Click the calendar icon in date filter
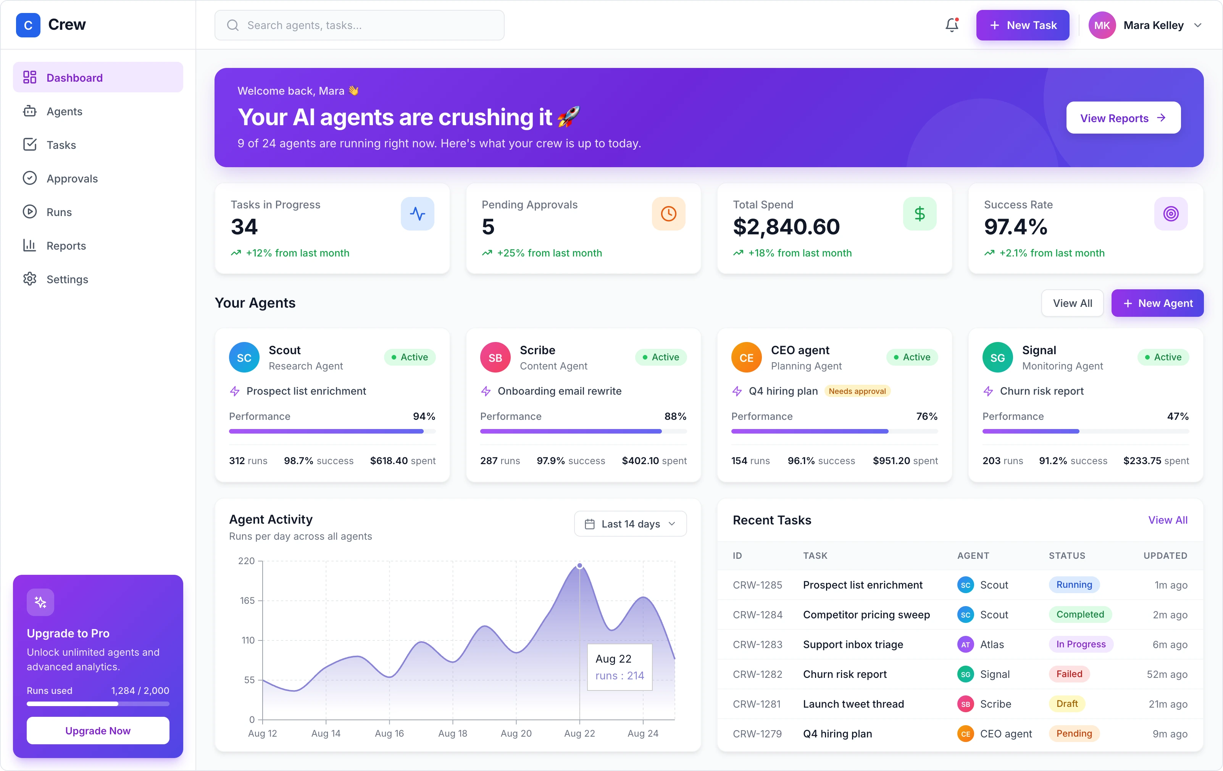 590,524
